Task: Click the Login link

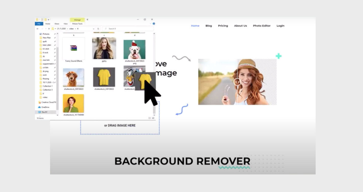Action: (280, 26)
